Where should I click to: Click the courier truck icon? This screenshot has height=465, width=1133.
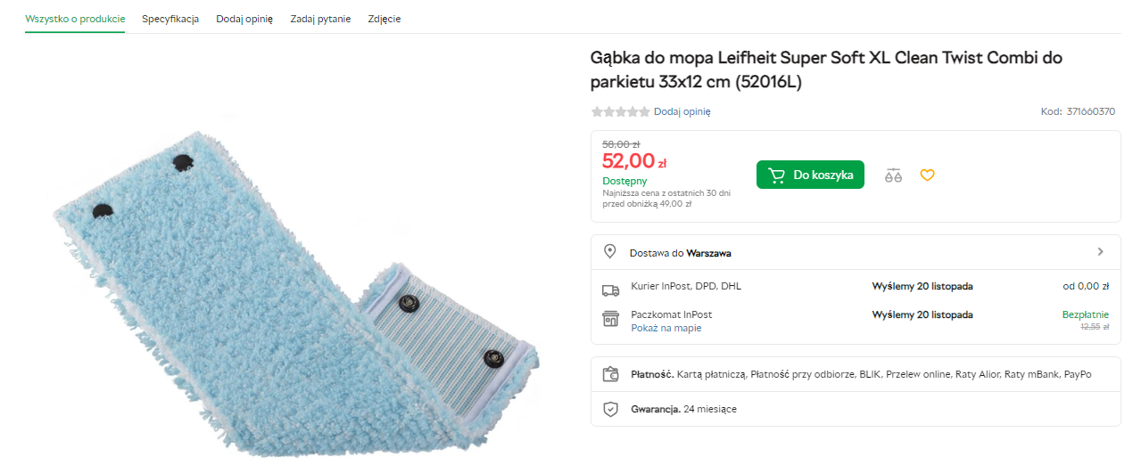tap(610, 290)
